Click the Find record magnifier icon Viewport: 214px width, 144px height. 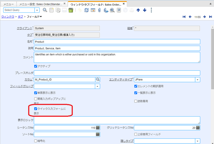click(45, 10)
